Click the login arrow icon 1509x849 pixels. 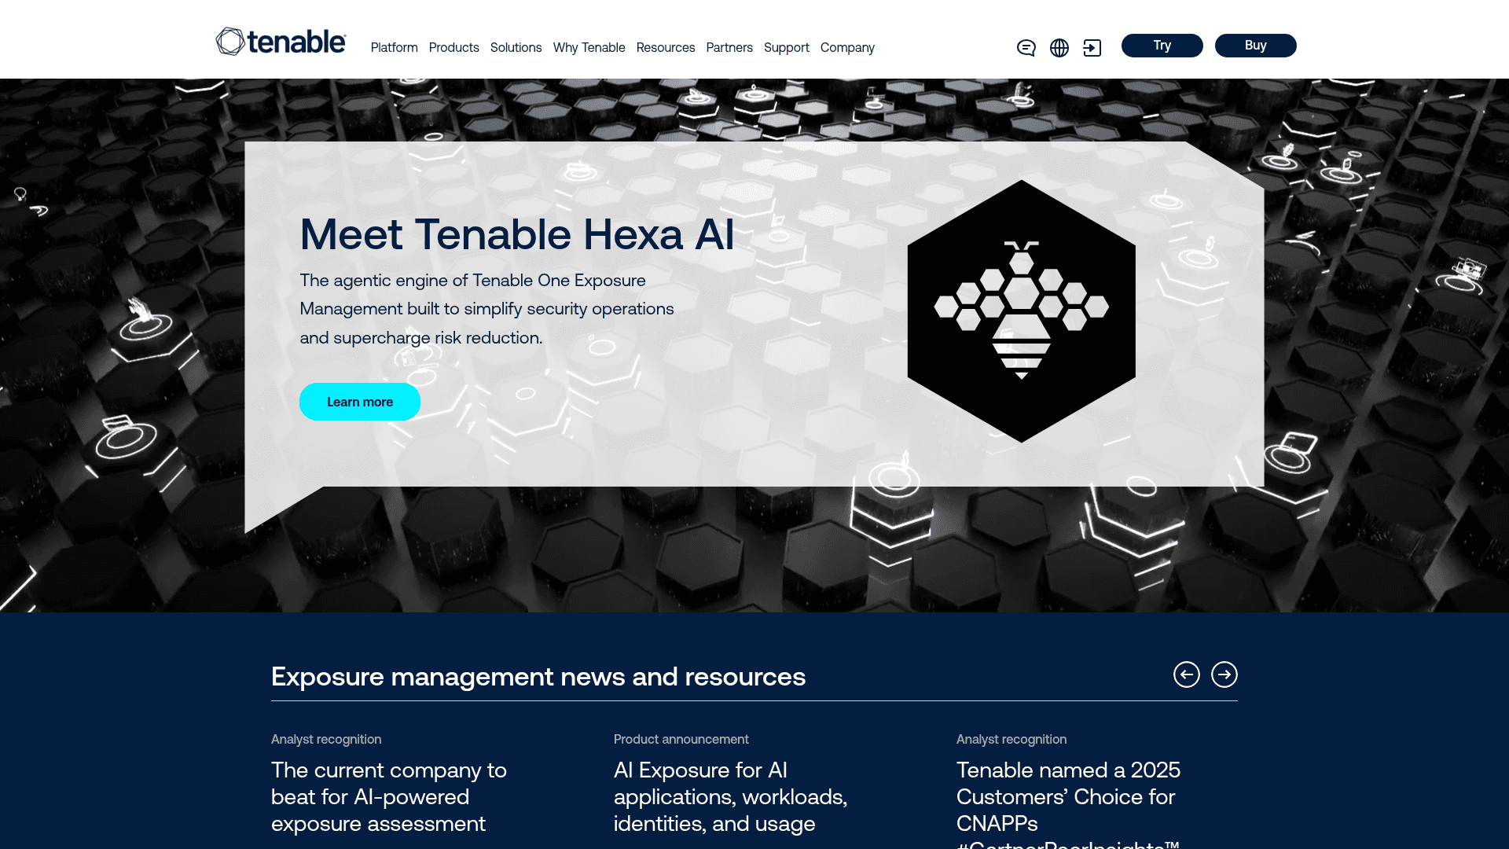coord(1092,48)
